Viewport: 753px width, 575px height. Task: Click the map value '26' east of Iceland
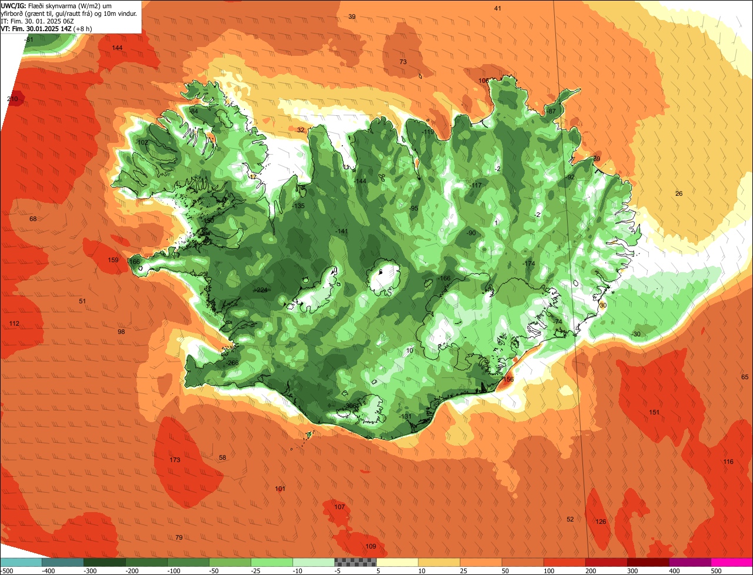[679, 193]
